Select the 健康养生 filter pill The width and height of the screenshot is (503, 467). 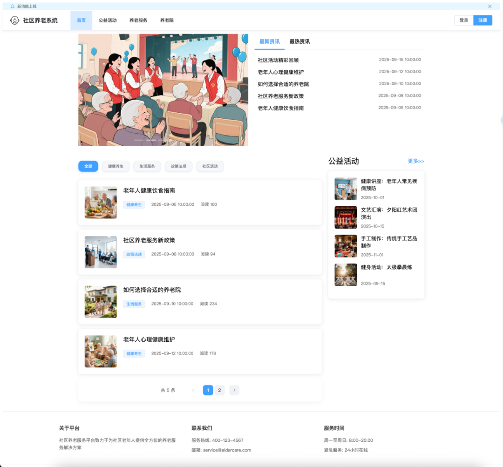pos(115,166)
